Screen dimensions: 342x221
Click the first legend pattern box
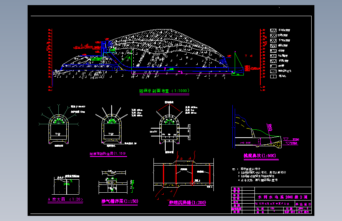pyautogui.click(x=273, y=30)
